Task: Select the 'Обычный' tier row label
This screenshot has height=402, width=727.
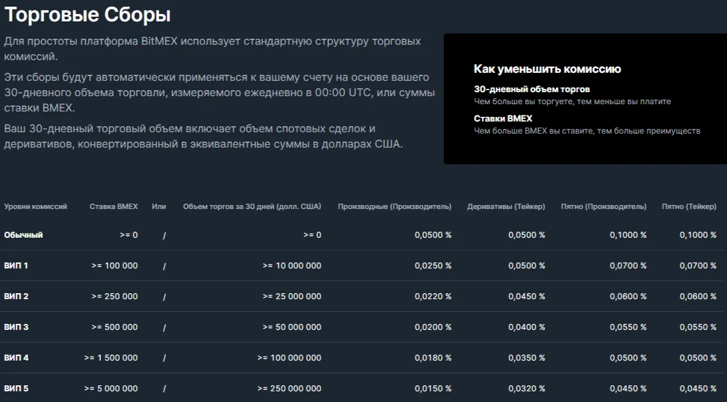Action: pos(23,235)
